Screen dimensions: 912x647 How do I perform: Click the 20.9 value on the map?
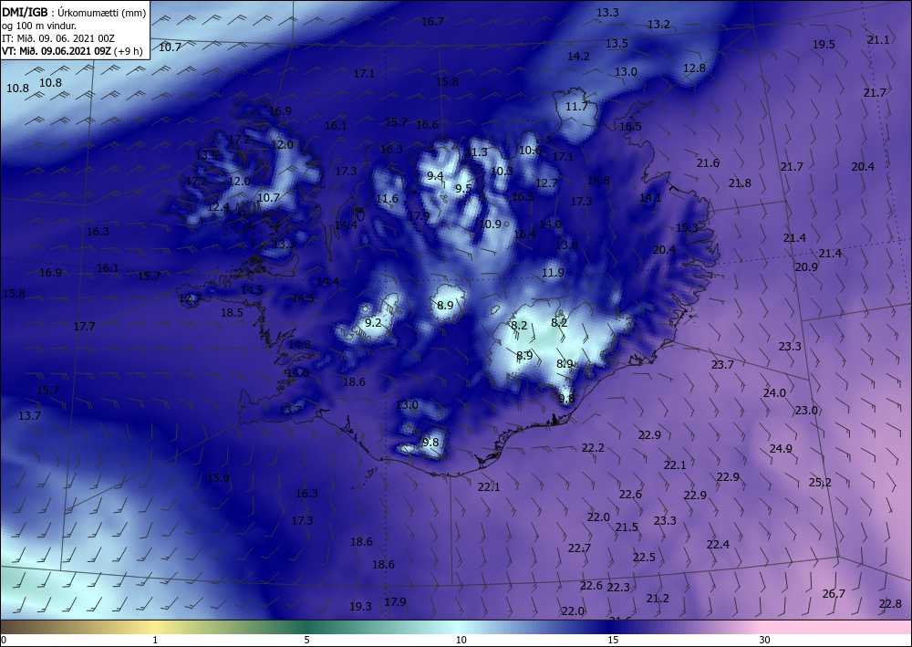806,267
